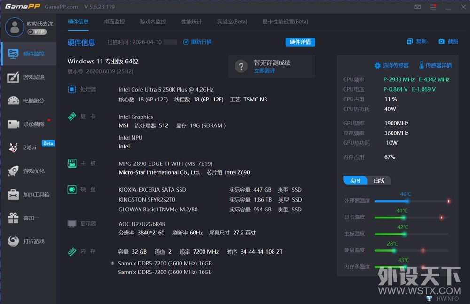Click the 显示器 monitor icon
This screenshot has width=470, height=304.
(x=71, y=224)
